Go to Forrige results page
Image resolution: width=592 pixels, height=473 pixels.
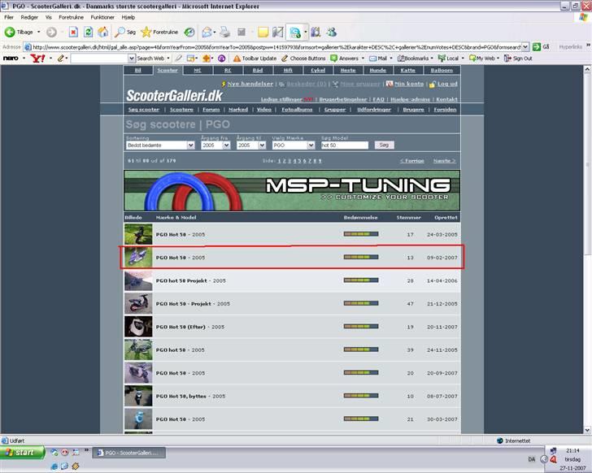(412, 161)
